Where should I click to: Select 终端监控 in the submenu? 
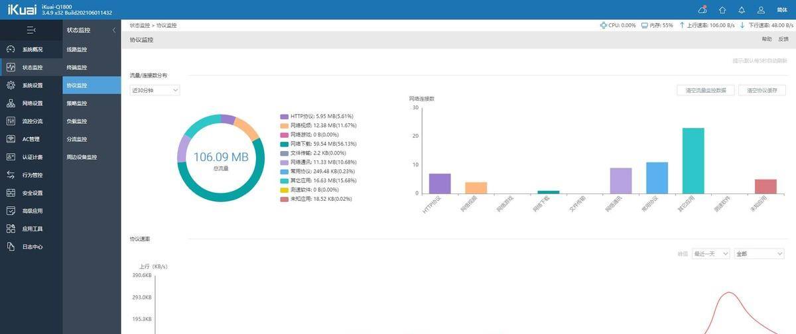pyautogui.click(x=77, y=68)
